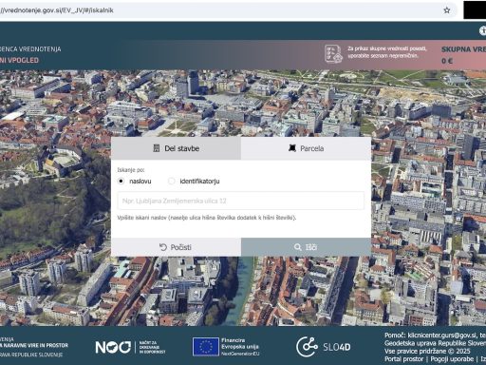Viewport: 486px width, 365px height.
Task: Click the 'Iskanje po:' label
Action: click(x=131, y=170)
